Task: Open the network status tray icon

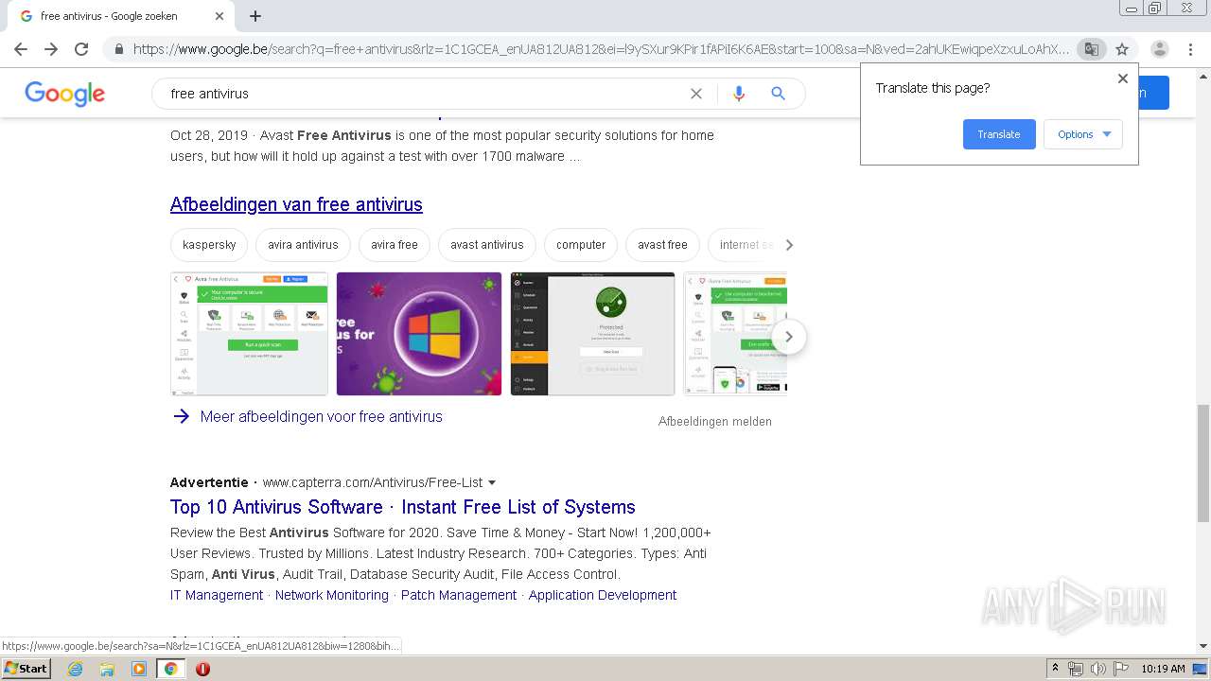Action: (1076, 669)
